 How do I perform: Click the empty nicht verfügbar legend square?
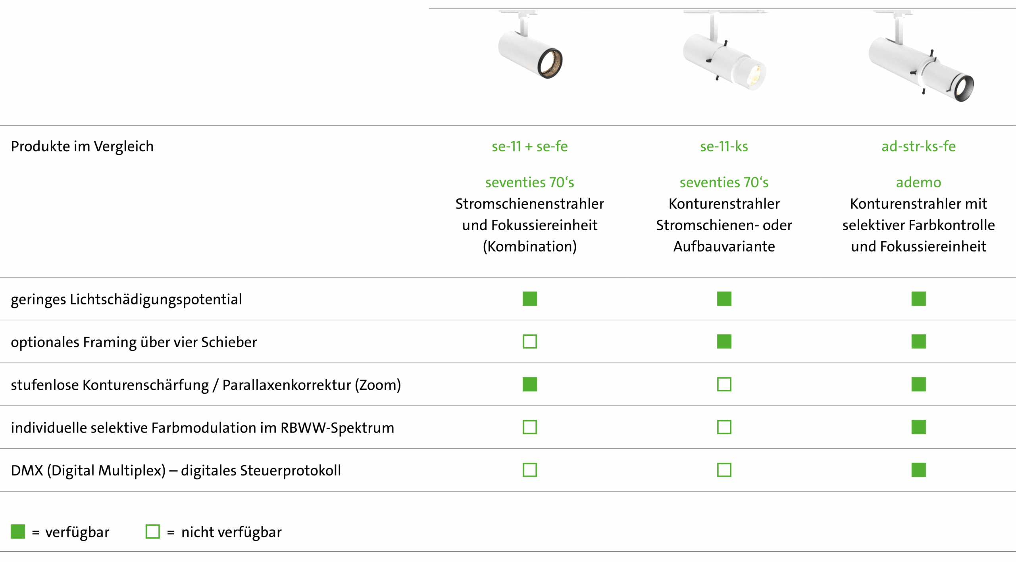[x=153, y=532]
